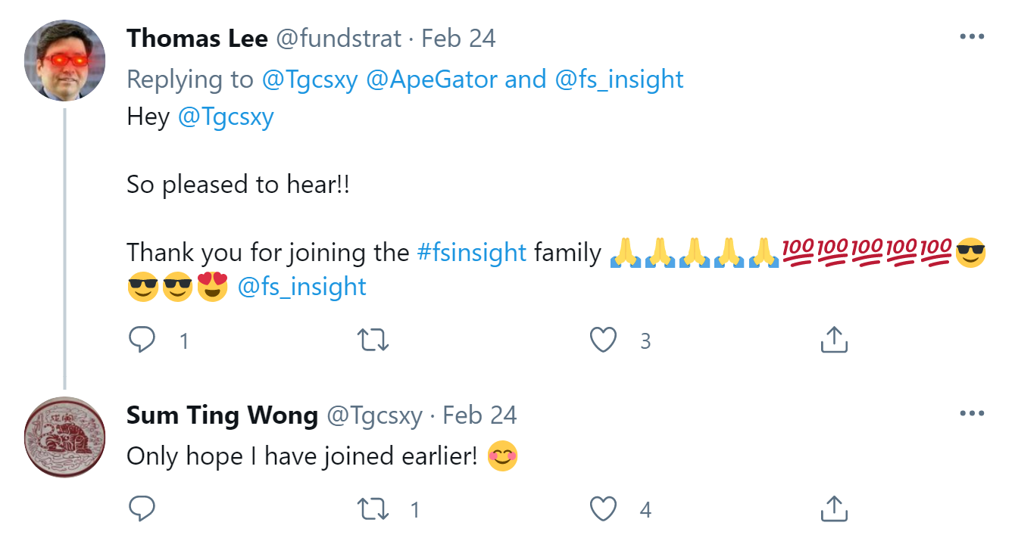Image resolution: width=1015 pixels, height=538 pixels.
Task: Open Thomas Lee's profile picture
Action: [64, 60]
